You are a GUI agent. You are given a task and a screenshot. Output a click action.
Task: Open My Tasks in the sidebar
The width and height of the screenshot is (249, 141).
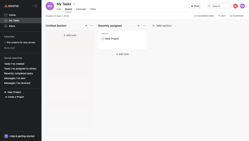tap(21, 20)
